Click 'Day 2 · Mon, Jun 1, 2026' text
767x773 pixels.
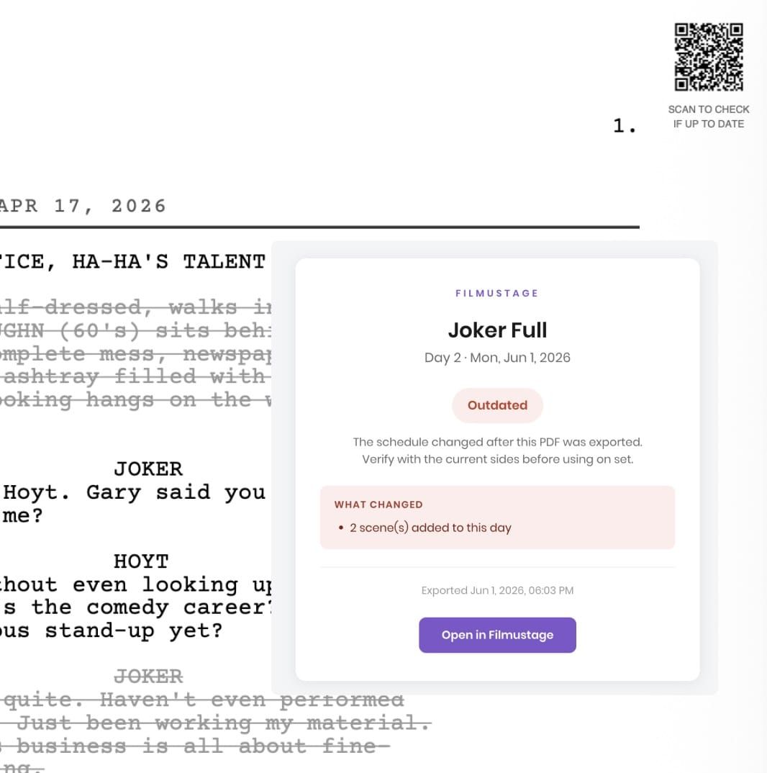click(x=497, y=358)
